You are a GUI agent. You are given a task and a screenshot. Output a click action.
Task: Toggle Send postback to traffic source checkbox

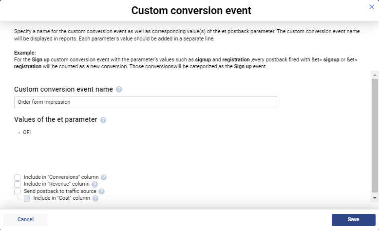(x=18, y=192)
